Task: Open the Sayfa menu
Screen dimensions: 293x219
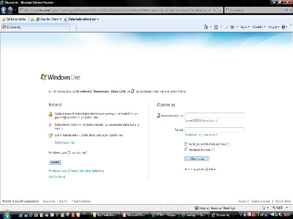Action: [245, 27]
